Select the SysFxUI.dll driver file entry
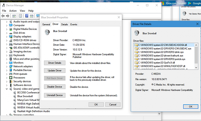 156,62
